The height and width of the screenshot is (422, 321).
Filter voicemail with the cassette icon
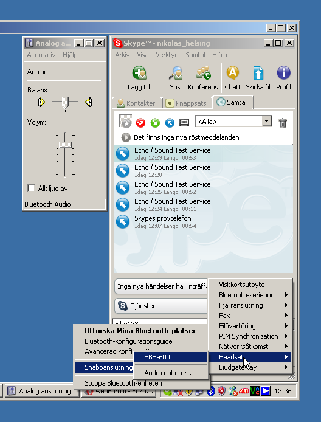coord(184,122)
